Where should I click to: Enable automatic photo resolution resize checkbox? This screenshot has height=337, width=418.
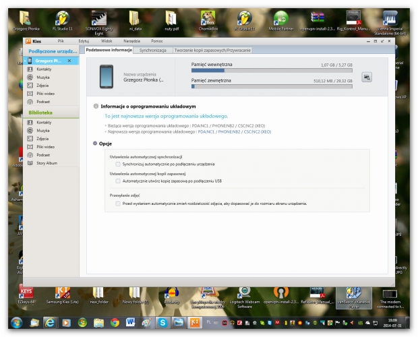[118, 204]
